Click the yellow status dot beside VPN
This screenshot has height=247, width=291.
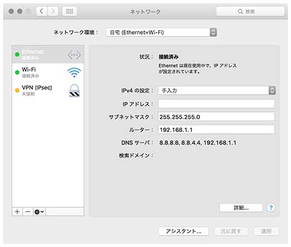pyautogui.click(x=17, y=91)
